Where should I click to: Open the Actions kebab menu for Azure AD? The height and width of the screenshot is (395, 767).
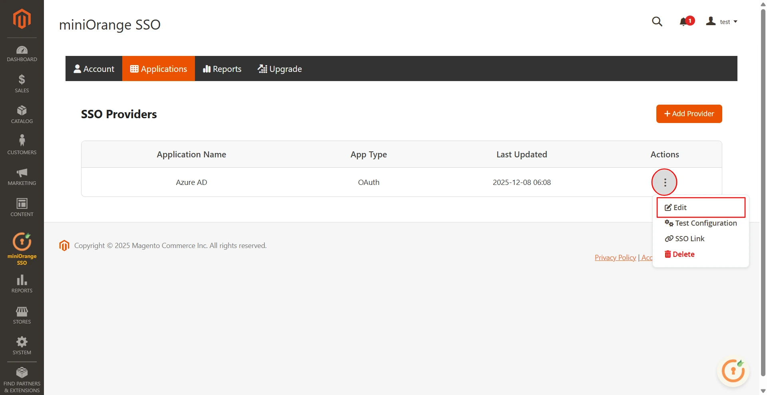pyautogui.click(x=664, y=182)
